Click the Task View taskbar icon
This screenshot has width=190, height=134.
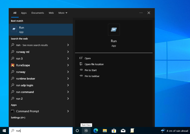click(x=86, y=131)
